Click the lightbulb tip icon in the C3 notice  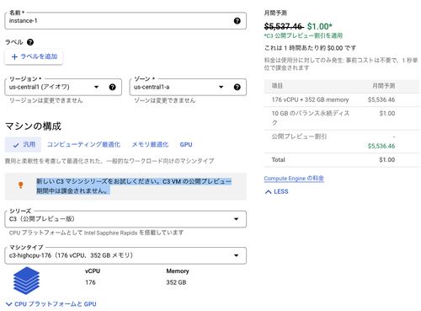[x=21, y=185]
